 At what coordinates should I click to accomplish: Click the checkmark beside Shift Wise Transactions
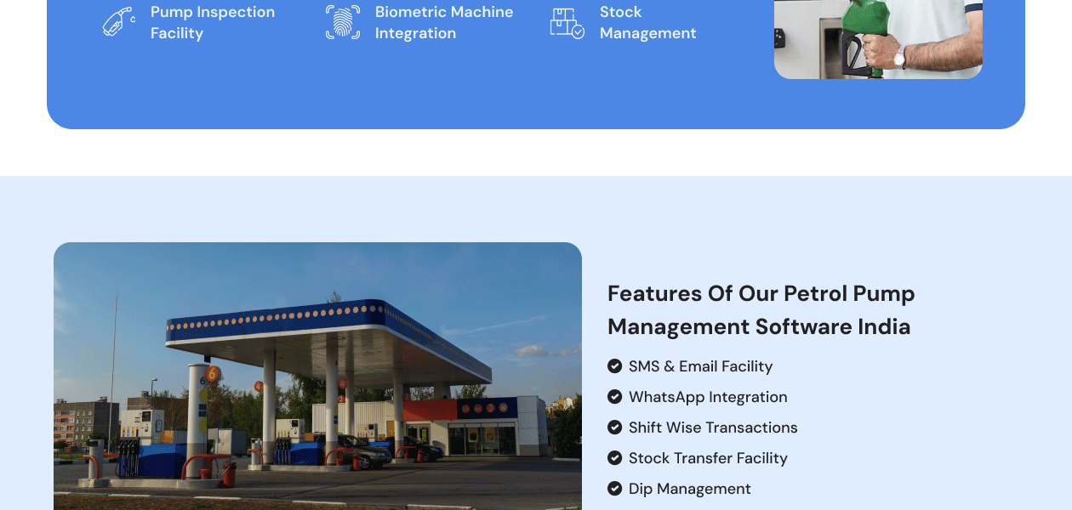pyautogui.click(x=614, y=428)
